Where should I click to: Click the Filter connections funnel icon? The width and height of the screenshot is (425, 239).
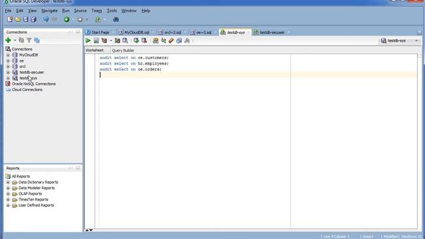pyautogui.click(x=29, y=40)
